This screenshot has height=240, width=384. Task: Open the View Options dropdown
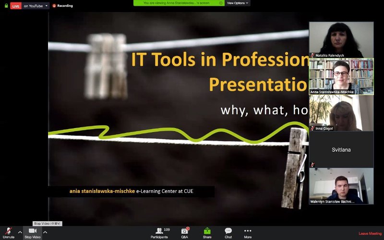click(x=237, y=3)
